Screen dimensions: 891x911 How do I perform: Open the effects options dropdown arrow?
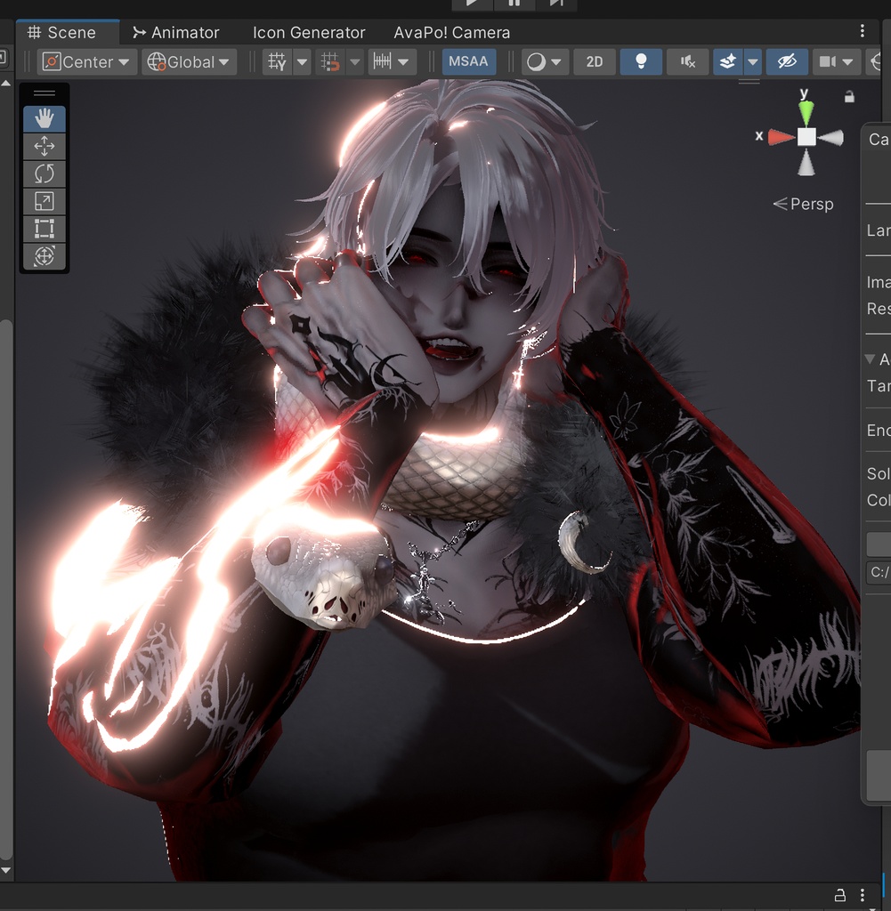[x=753, y=61]
